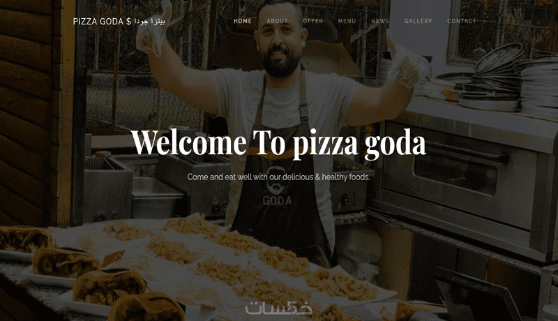Click the Khamsat watermark logo at bottom
Viewport: 558px width, 321px height.
coord(278,308)
